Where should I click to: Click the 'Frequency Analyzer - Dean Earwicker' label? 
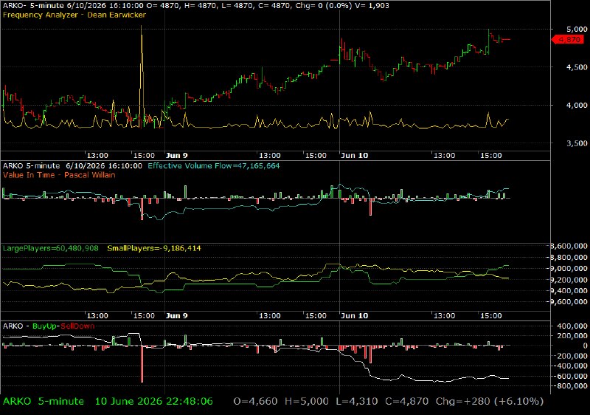click(74, 15)
